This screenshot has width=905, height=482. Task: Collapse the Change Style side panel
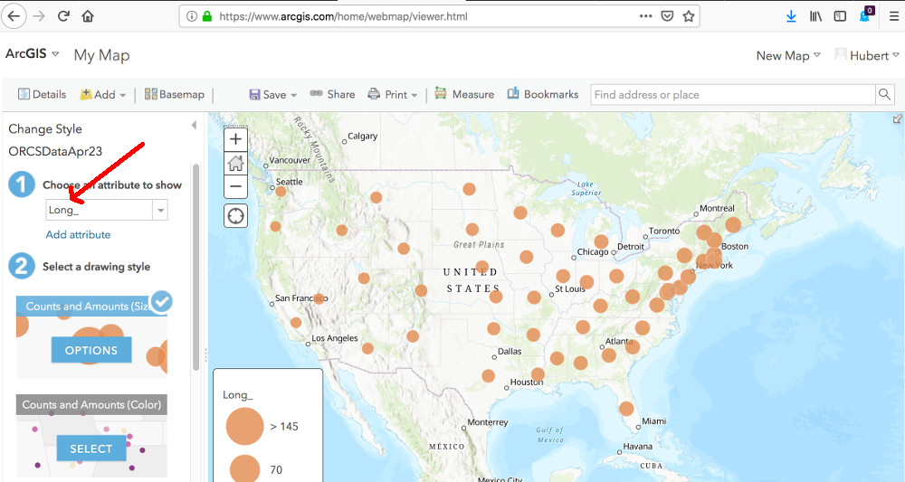(194, 126)
